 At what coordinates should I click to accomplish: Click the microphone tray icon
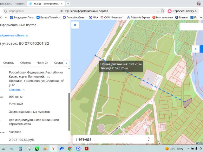coord(196,149)
